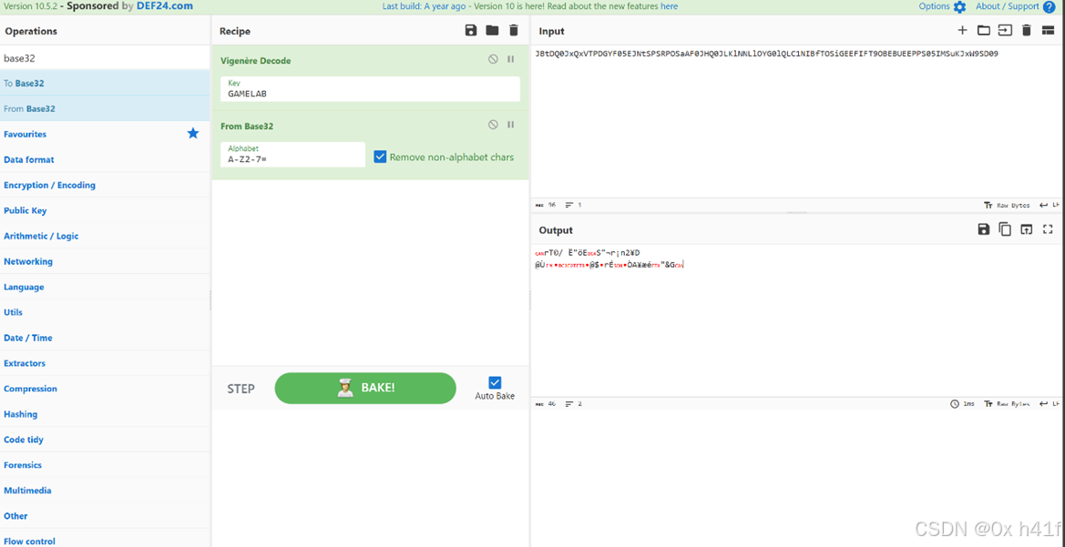The width and height of the screenshot is (1065, 547).
Task: Expand the Networking category
Action: click(106, 261)
